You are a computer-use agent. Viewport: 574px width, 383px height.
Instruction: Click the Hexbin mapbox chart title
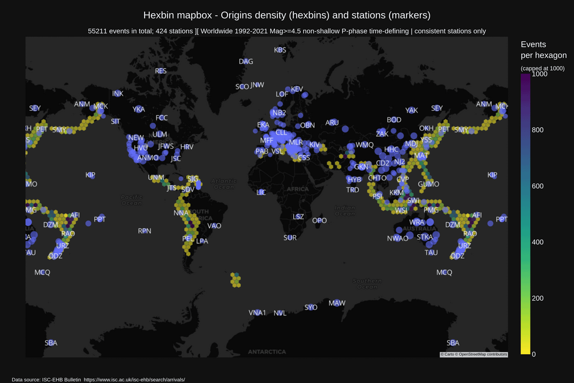287,15
